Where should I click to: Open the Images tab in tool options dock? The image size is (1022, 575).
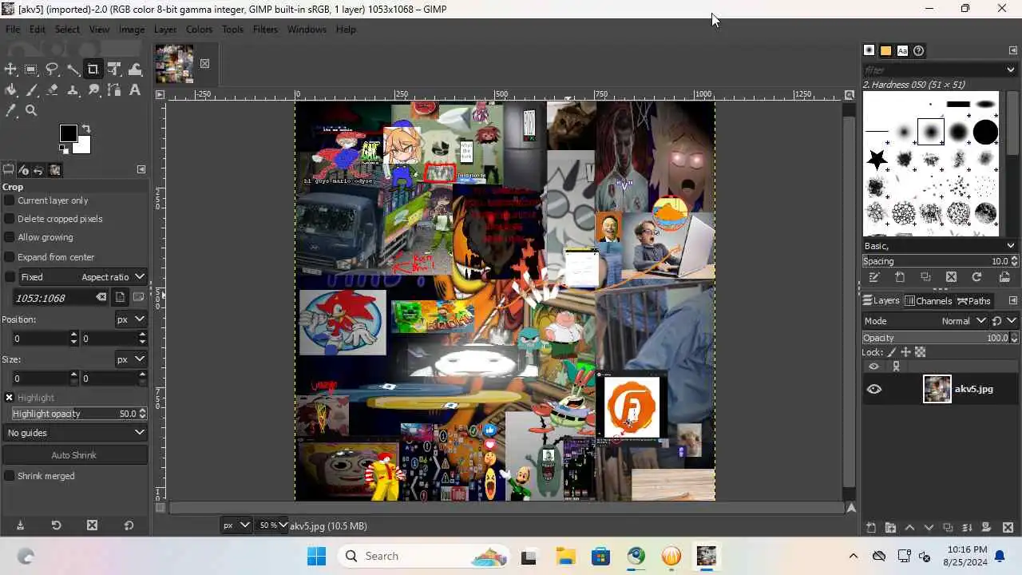click(55, 170)
